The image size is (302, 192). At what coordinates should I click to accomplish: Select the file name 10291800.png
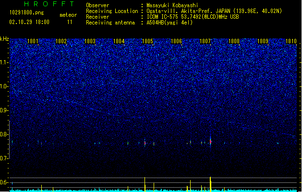click(27, 12)
